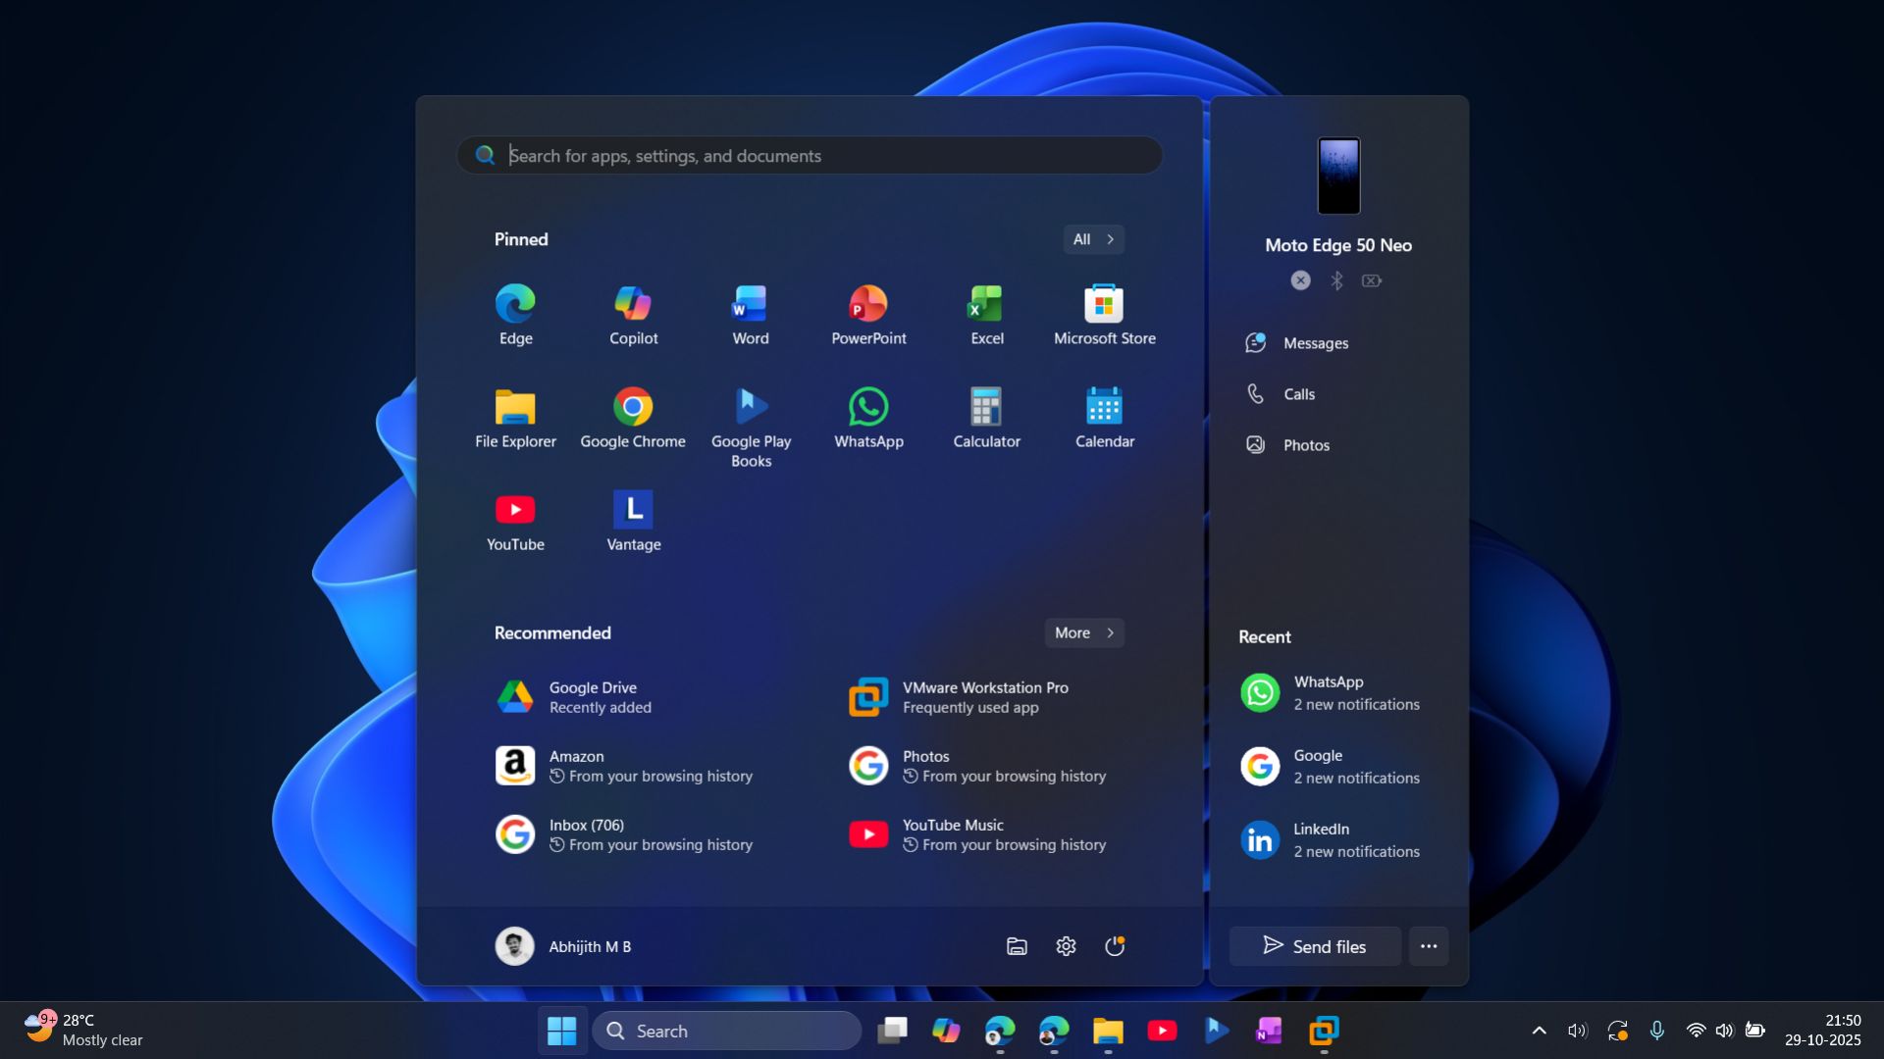Launch WhatsApp from the pinned section

point(868,417)
